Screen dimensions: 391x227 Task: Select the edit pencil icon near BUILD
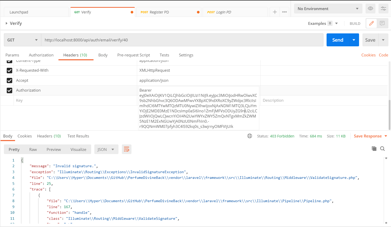click(371, 23)
